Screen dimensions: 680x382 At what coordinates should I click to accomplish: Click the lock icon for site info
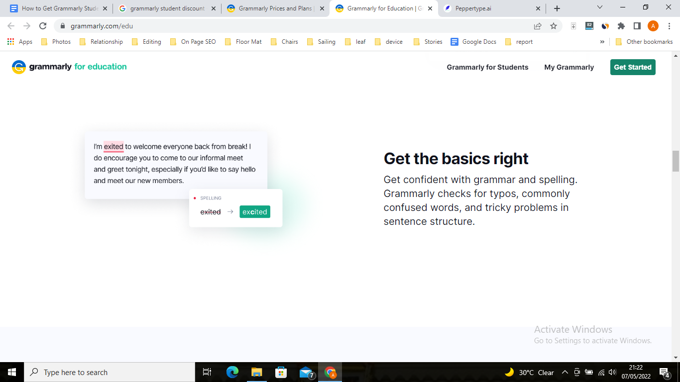[x=63, y=26]
